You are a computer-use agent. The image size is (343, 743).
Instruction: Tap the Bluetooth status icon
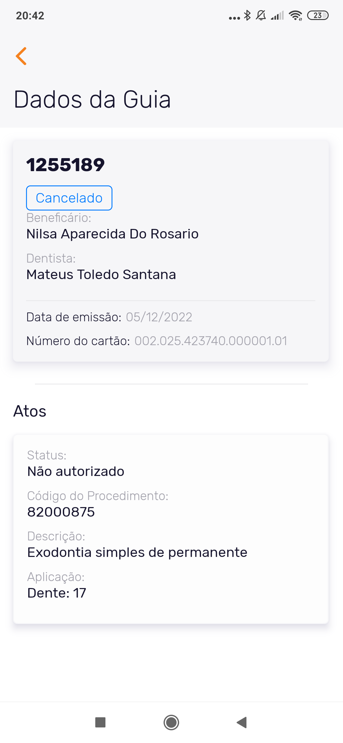pos(247,15)
